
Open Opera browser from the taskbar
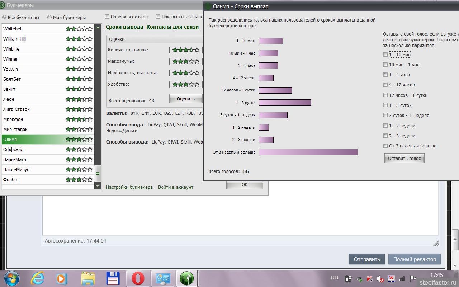pos(138,278)
